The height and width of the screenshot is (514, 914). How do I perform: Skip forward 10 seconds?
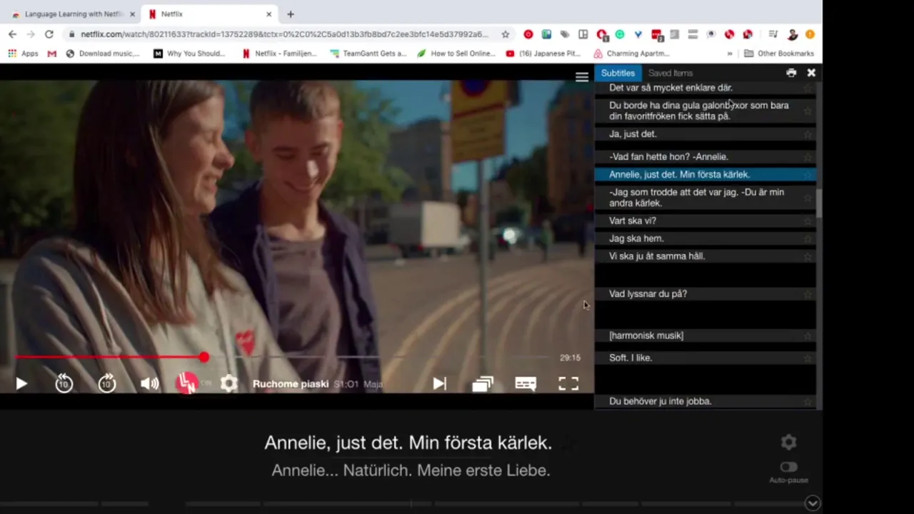pyautogui.click(x=107, y=383)
